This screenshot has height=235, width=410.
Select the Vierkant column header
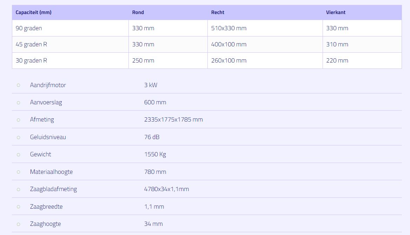(x=336, y=12)
